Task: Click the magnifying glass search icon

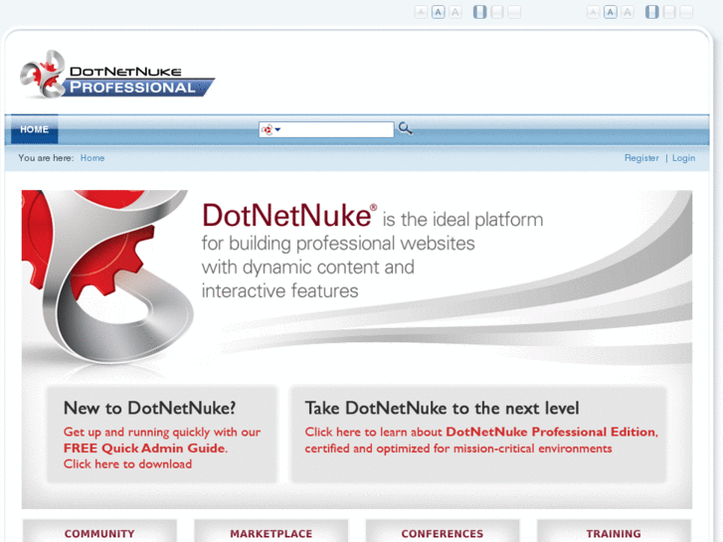Action: tap(406, 128)
